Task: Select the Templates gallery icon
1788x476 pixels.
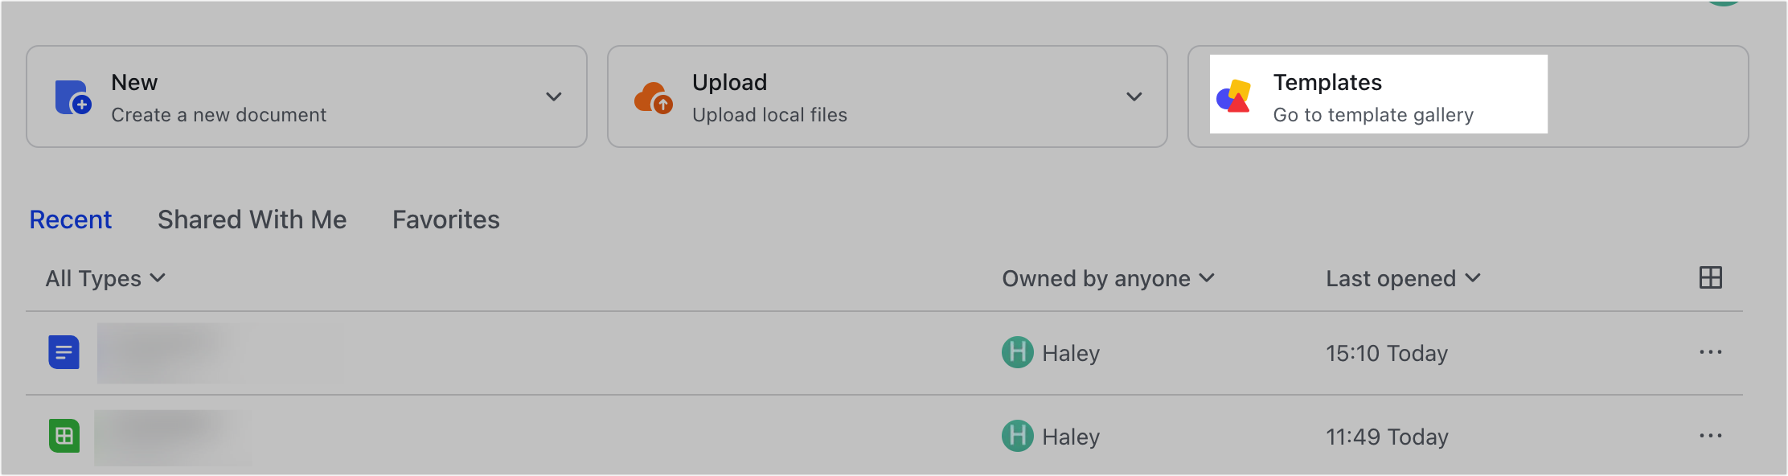Action: coord(1232,96)
